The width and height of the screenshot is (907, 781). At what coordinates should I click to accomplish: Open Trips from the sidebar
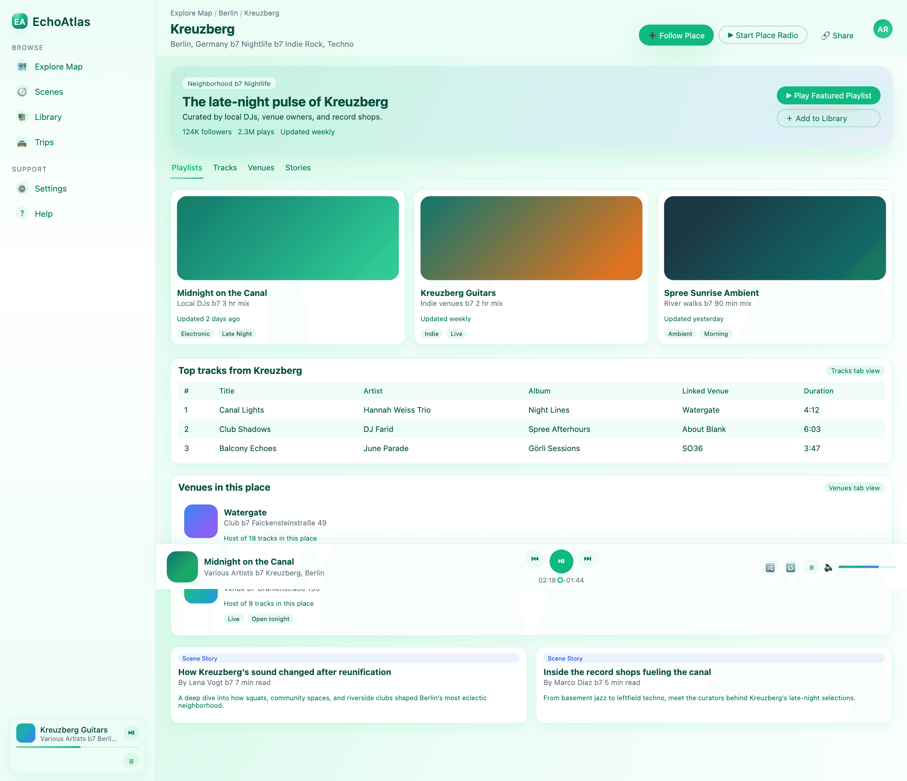tap(44, 142)
